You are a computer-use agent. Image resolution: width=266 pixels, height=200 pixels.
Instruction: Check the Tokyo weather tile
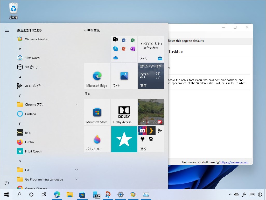pos(151,76)
